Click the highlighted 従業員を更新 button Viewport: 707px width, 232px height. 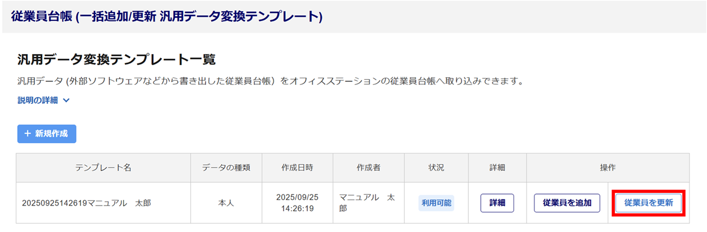click(649, 203)
